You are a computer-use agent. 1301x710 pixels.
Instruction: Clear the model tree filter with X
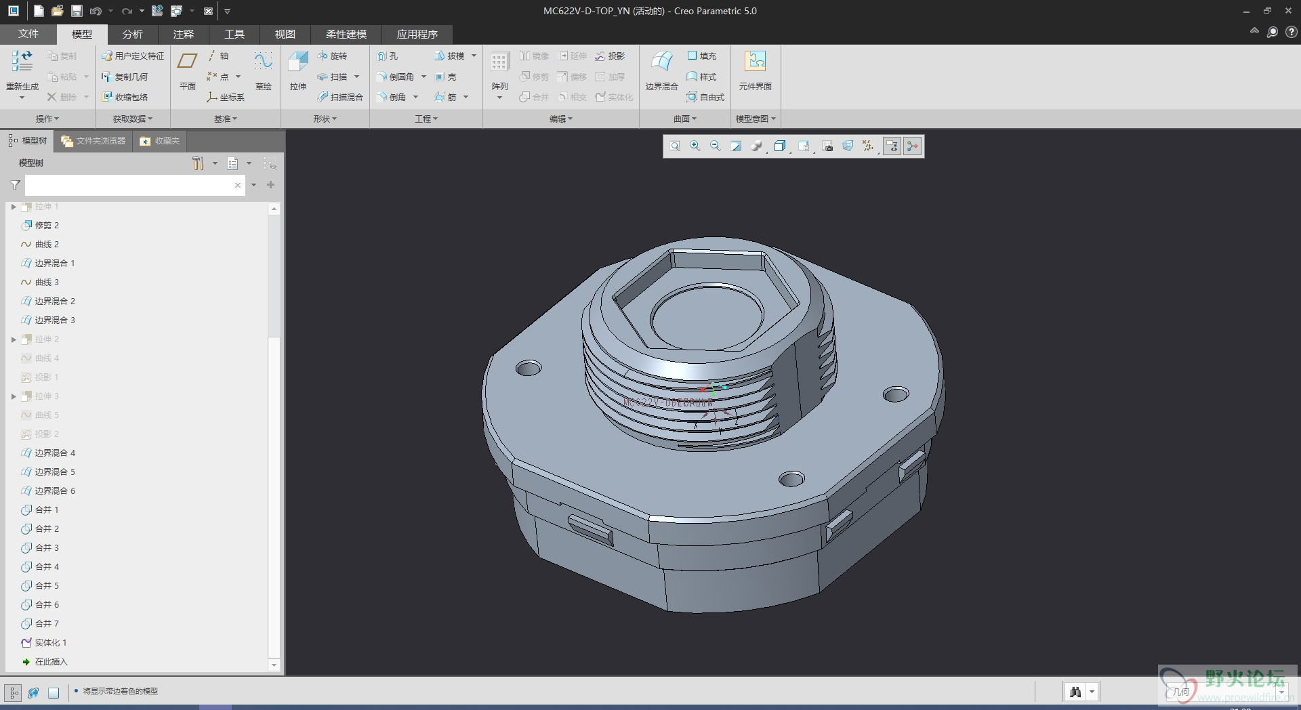tap(238, 185)
